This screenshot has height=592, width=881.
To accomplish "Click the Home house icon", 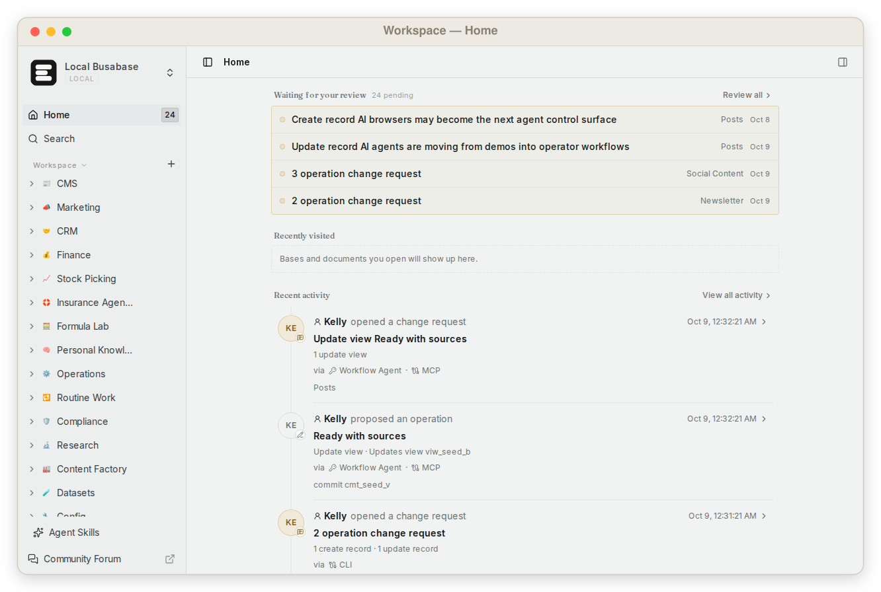I will point(33,115).
